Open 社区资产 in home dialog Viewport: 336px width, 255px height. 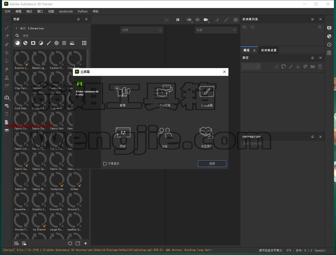pyautogui.click(x=207, y=137)
